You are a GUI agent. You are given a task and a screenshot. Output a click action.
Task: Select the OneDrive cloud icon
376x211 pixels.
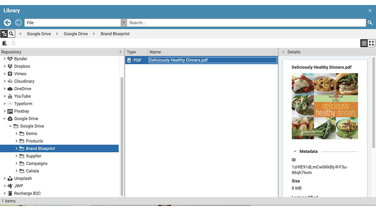coord(10,89)
